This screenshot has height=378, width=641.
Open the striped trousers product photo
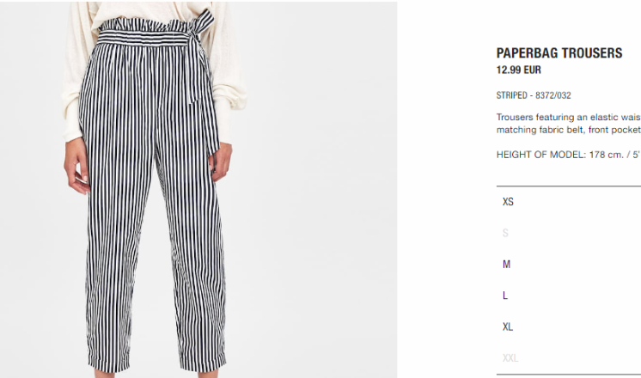(x=198, y=189)
